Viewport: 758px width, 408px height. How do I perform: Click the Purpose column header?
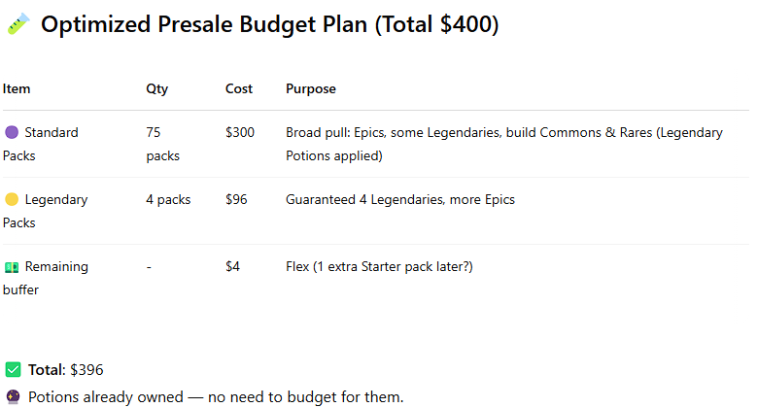311,89
